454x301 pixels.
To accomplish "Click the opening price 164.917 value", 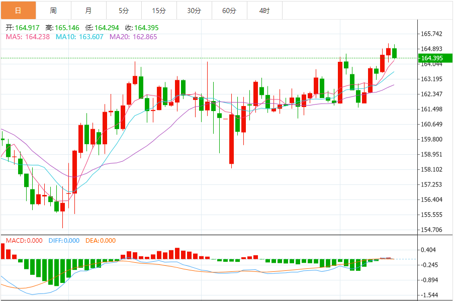I will [27, 28].
